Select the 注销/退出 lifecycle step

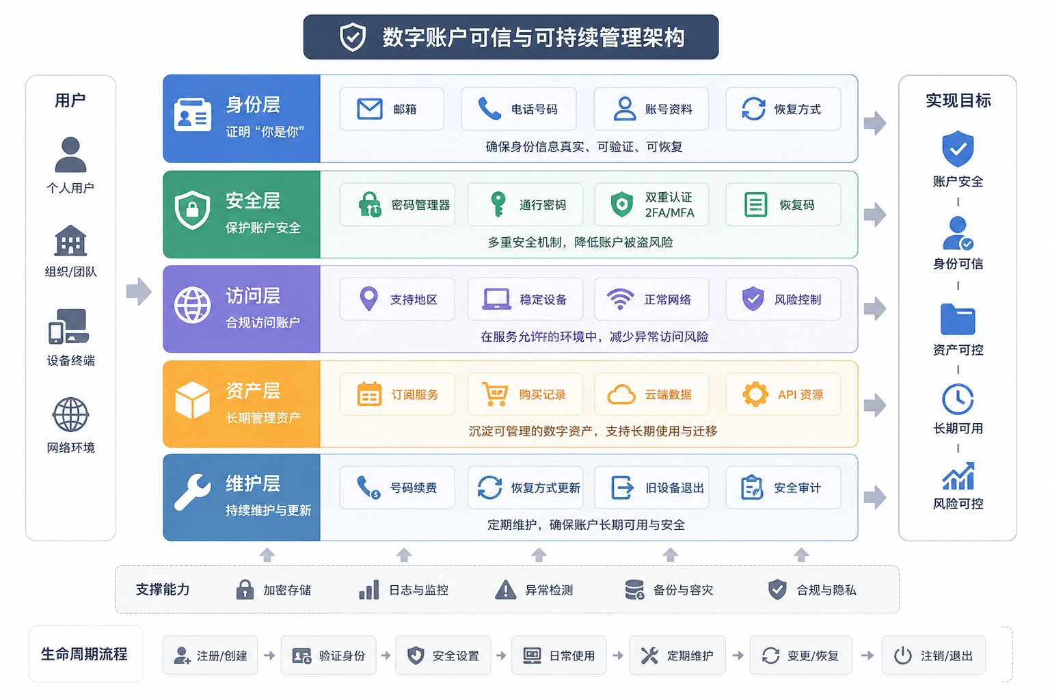(x=934, y=656)
